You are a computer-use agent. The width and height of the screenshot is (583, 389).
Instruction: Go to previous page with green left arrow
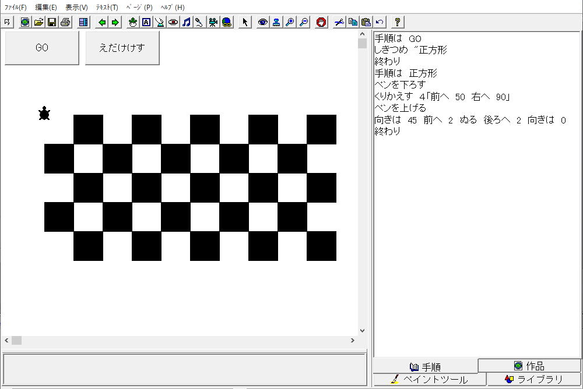pos(102,22)
